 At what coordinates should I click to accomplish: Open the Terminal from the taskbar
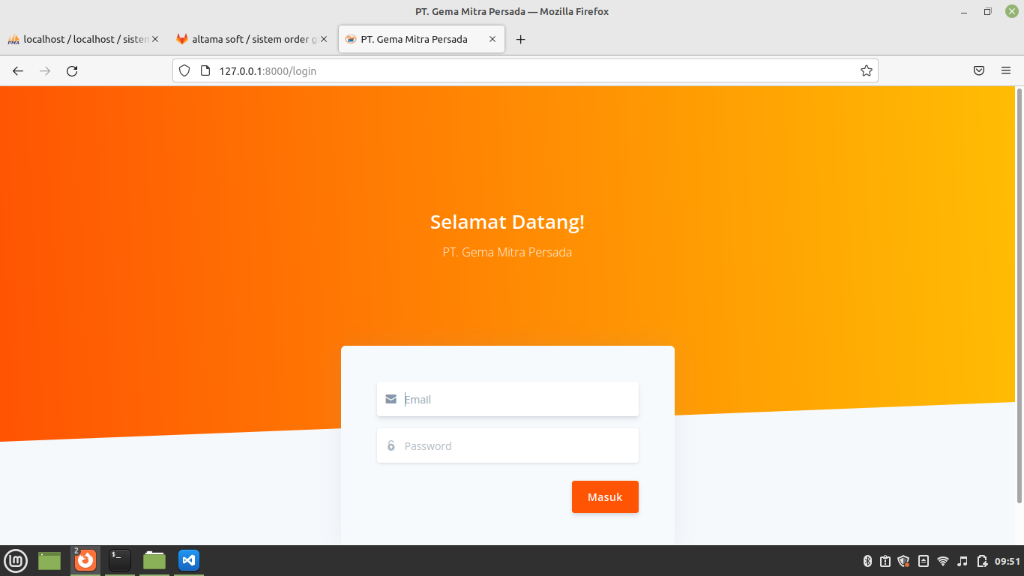(120, 560)
